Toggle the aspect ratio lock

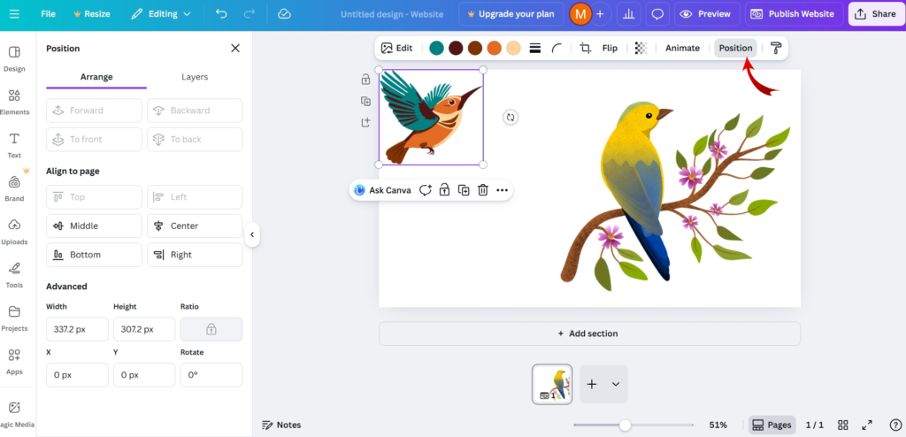pyautogui.click(x=211, y=329)
